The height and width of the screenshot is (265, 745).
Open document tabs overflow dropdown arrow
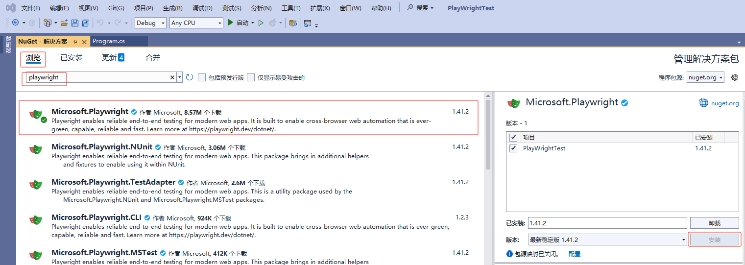point(739,43)
